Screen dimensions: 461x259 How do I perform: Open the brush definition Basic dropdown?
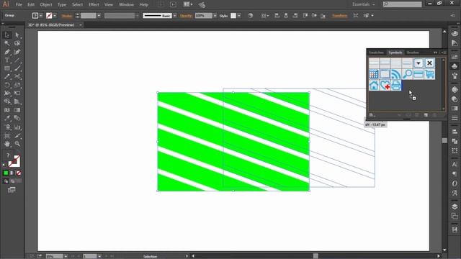[x=175, y=16]
